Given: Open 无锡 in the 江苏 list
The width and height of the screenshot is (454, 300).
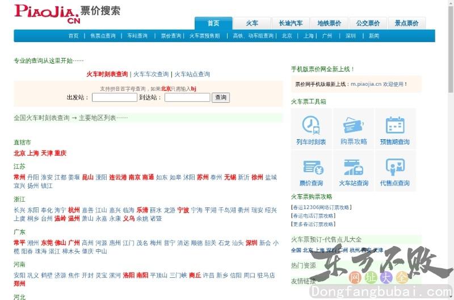Looking at the screenshot, I should (x=230, y=177).
